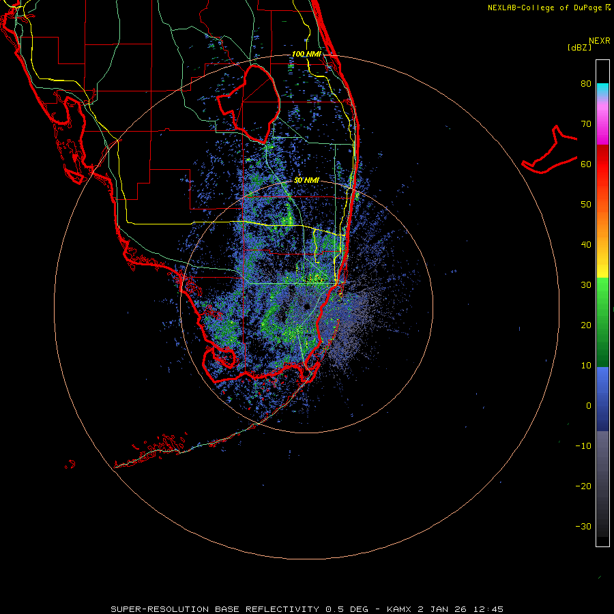Click the KAMX station identifier in caption
The height and width of the screenshot is (614, 614).
tap(400, 609)
